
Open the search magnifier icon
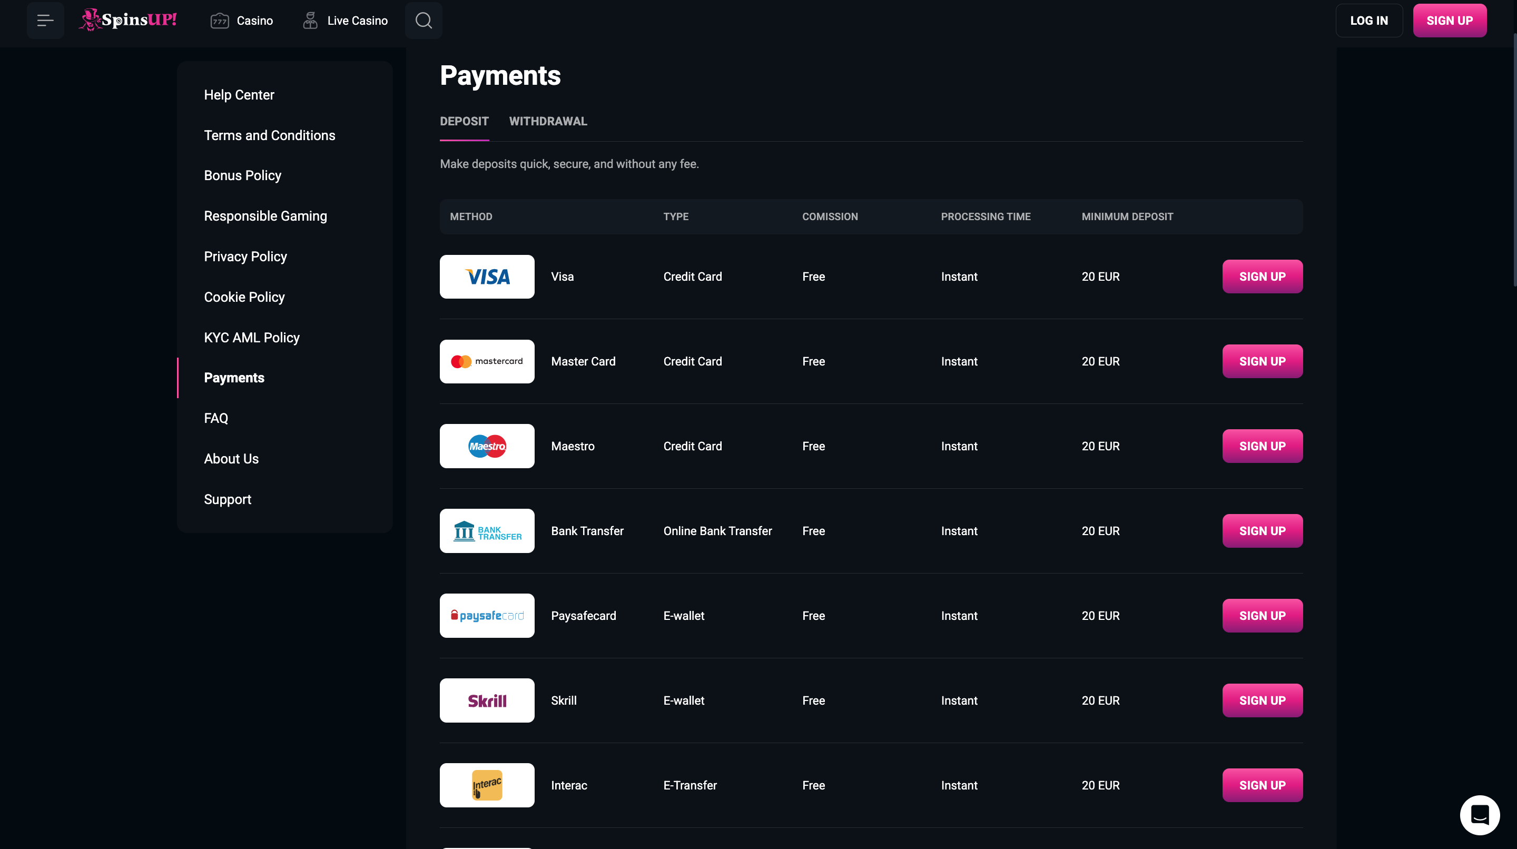pyautogui.click(x=423, y=21)
